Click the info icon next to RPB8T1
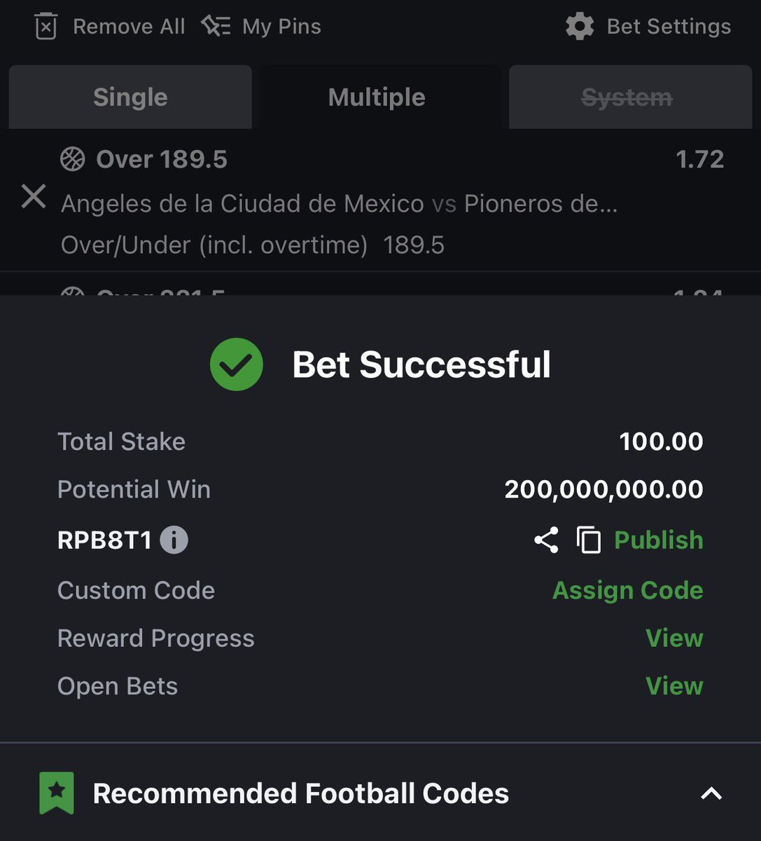 (174, 540)
